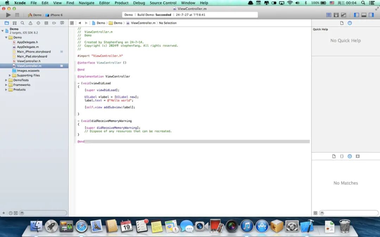Collapse the Demo project root
This screenshot has height=237, width=380.
[3, 31]
